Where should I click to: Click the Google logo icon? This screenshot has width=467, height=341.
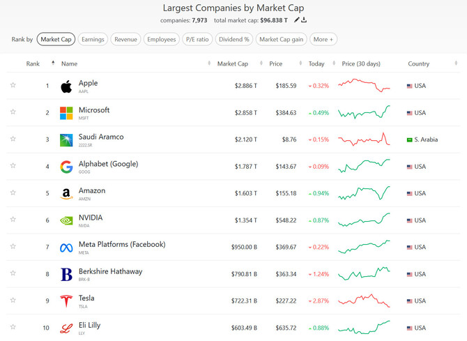pyautogui.click(x=66, y=167)
